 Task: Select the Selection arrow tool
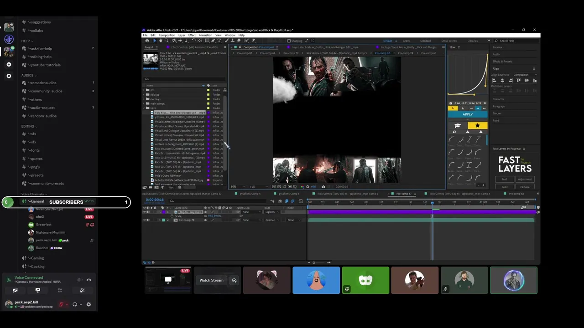point(155,41)
